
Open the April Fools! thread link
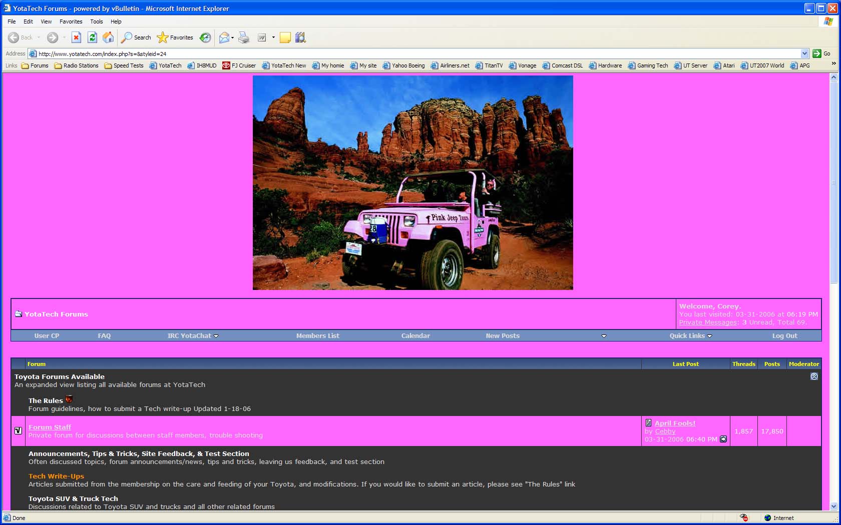point(675,423)
